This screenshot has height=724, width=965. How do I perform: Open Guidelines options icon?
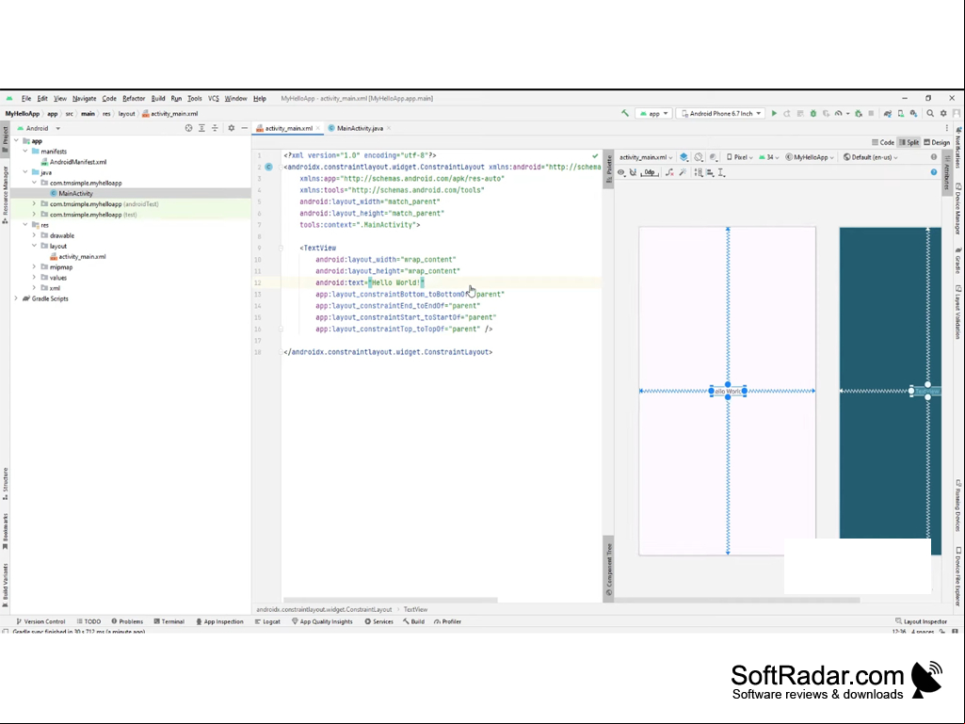click(722, 172)
